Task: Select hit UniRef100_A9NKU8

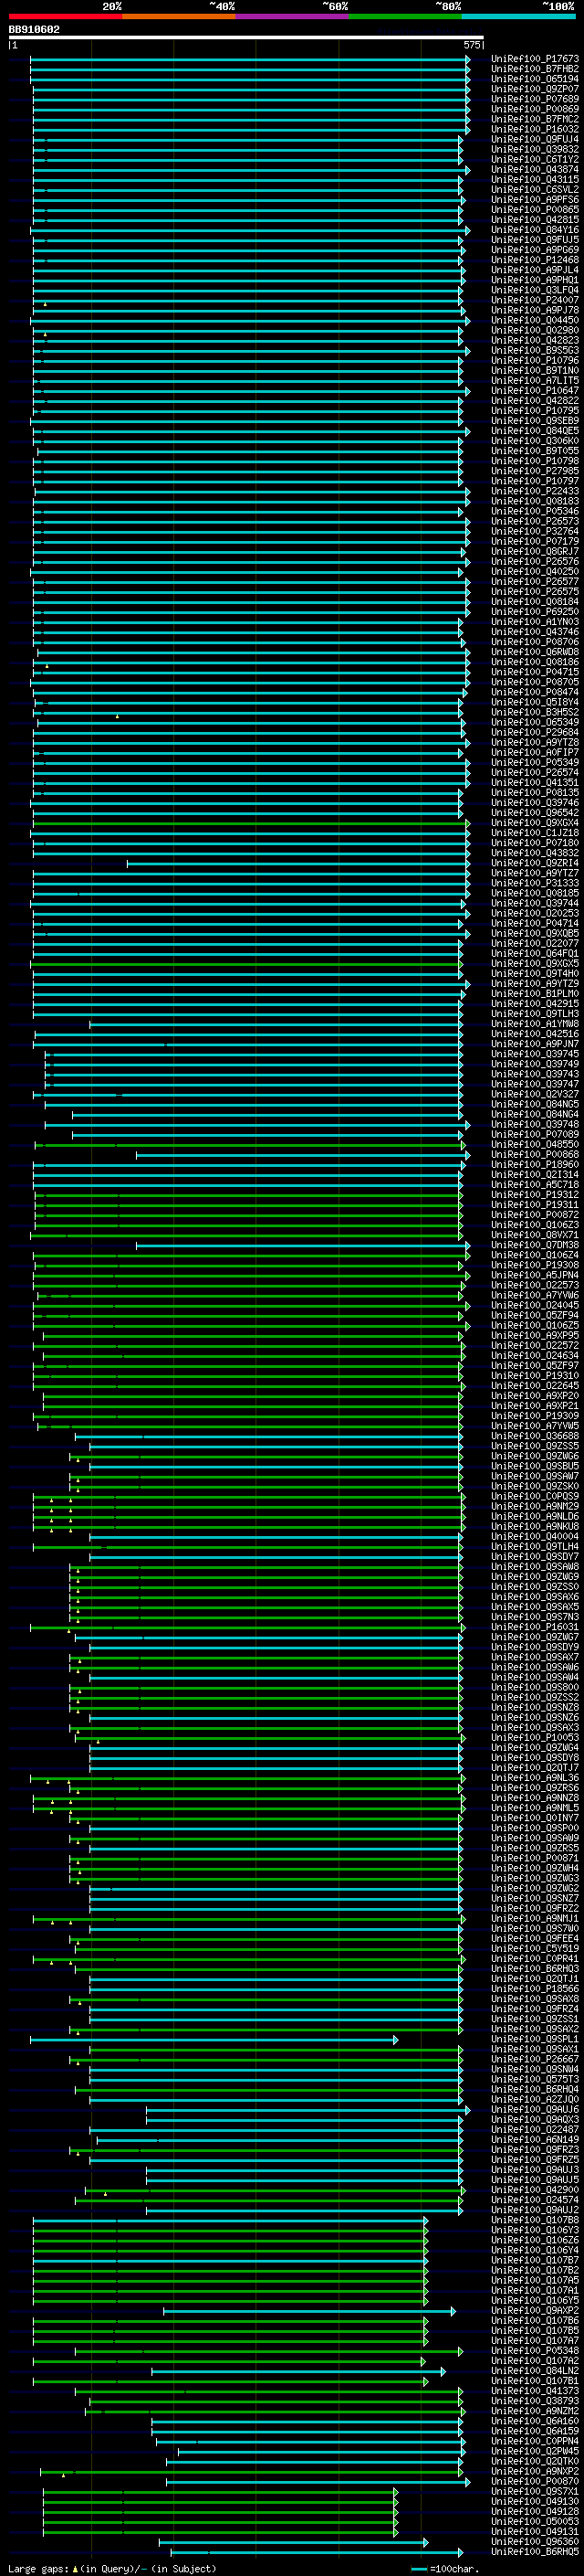Action: click(535, 1526)
